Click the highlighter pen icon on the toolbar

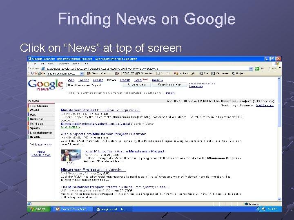coord(193,73)
